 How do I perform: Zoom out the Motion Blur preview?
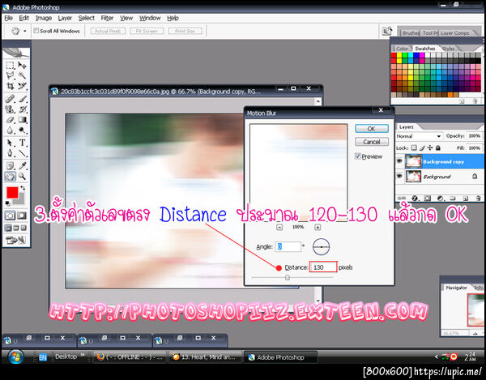279,227
